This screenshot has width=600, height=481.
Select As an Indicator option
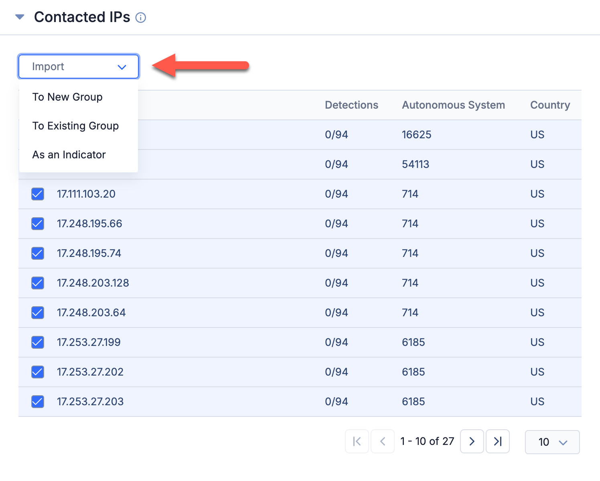point(69,155)
